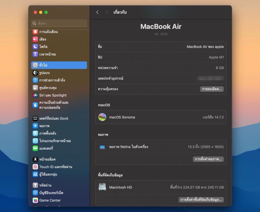Click the blurred serial number value
Image resolution: width=260 pixels, height=212 pixels.
210,78
